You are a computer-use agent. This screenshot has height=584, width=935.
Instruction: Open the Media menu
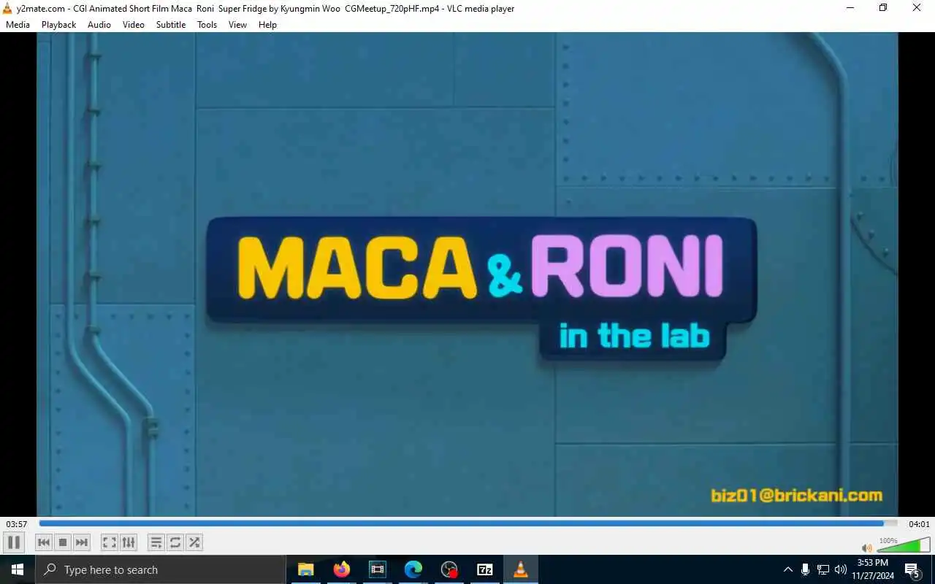pos(18,25)
